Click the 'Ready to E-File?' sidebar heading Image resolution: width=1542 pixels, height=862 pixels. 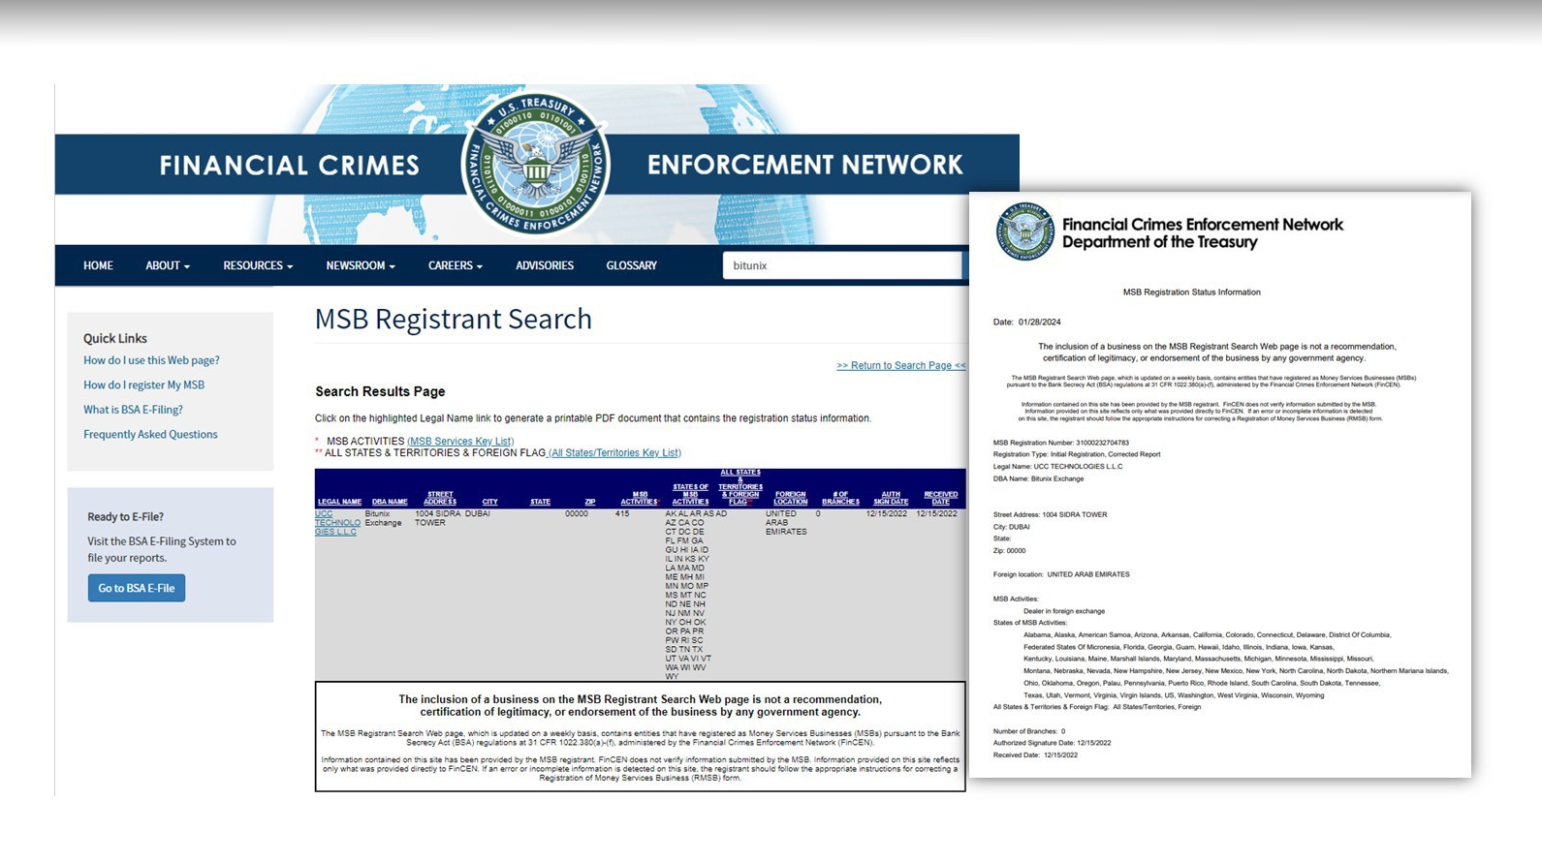pos(126,516)
